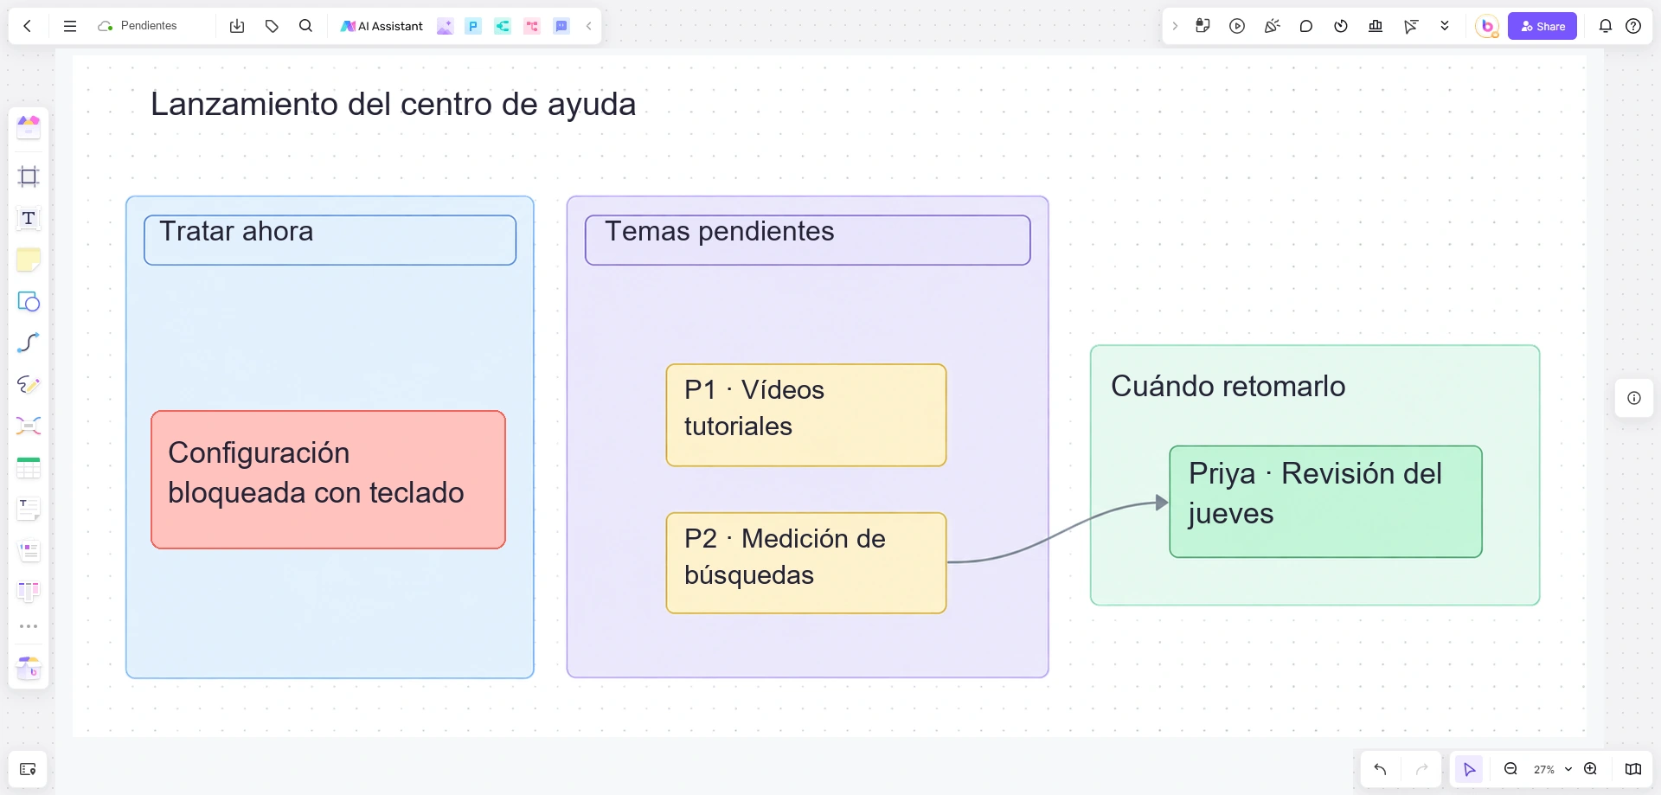Screen dimensions: 1661x795
Task: Open the timer icon
Action: [x=1341, y=26]
